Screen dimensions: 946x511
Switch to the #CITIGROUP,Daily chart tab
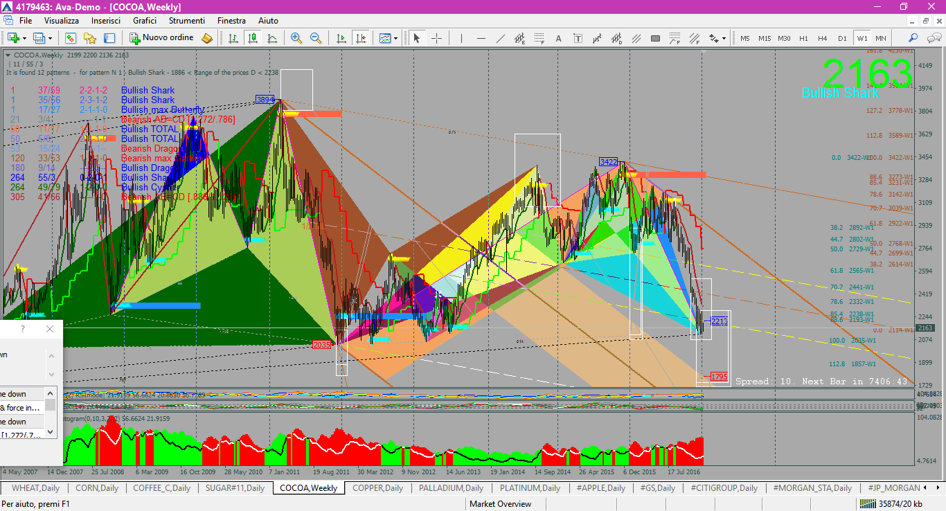coord(724,487)
